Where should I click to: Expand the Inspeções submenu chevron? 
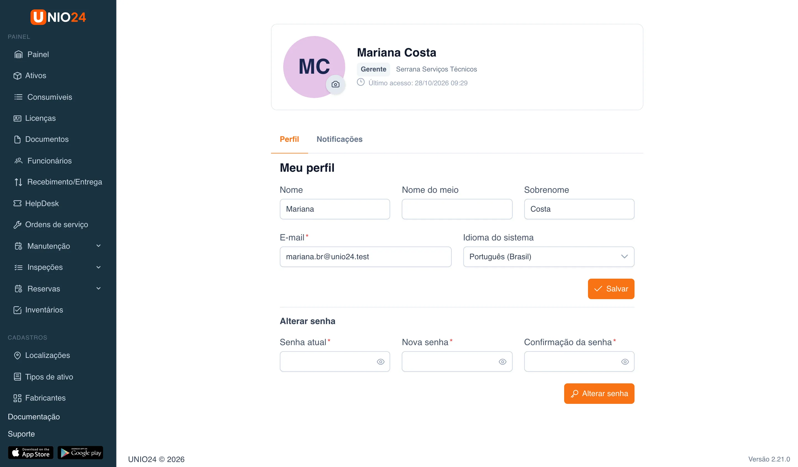point(98,267)
